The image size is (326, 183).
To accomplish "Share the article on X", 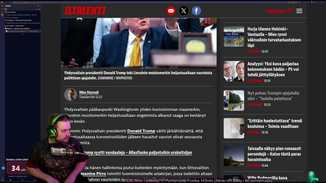I will point(184,11).
